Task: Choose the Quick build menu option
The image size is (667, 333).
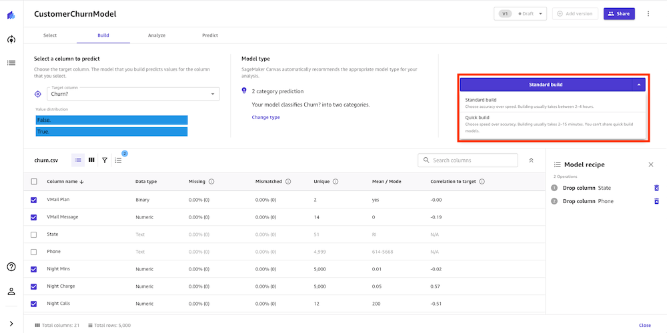Action: coord(553,124)
